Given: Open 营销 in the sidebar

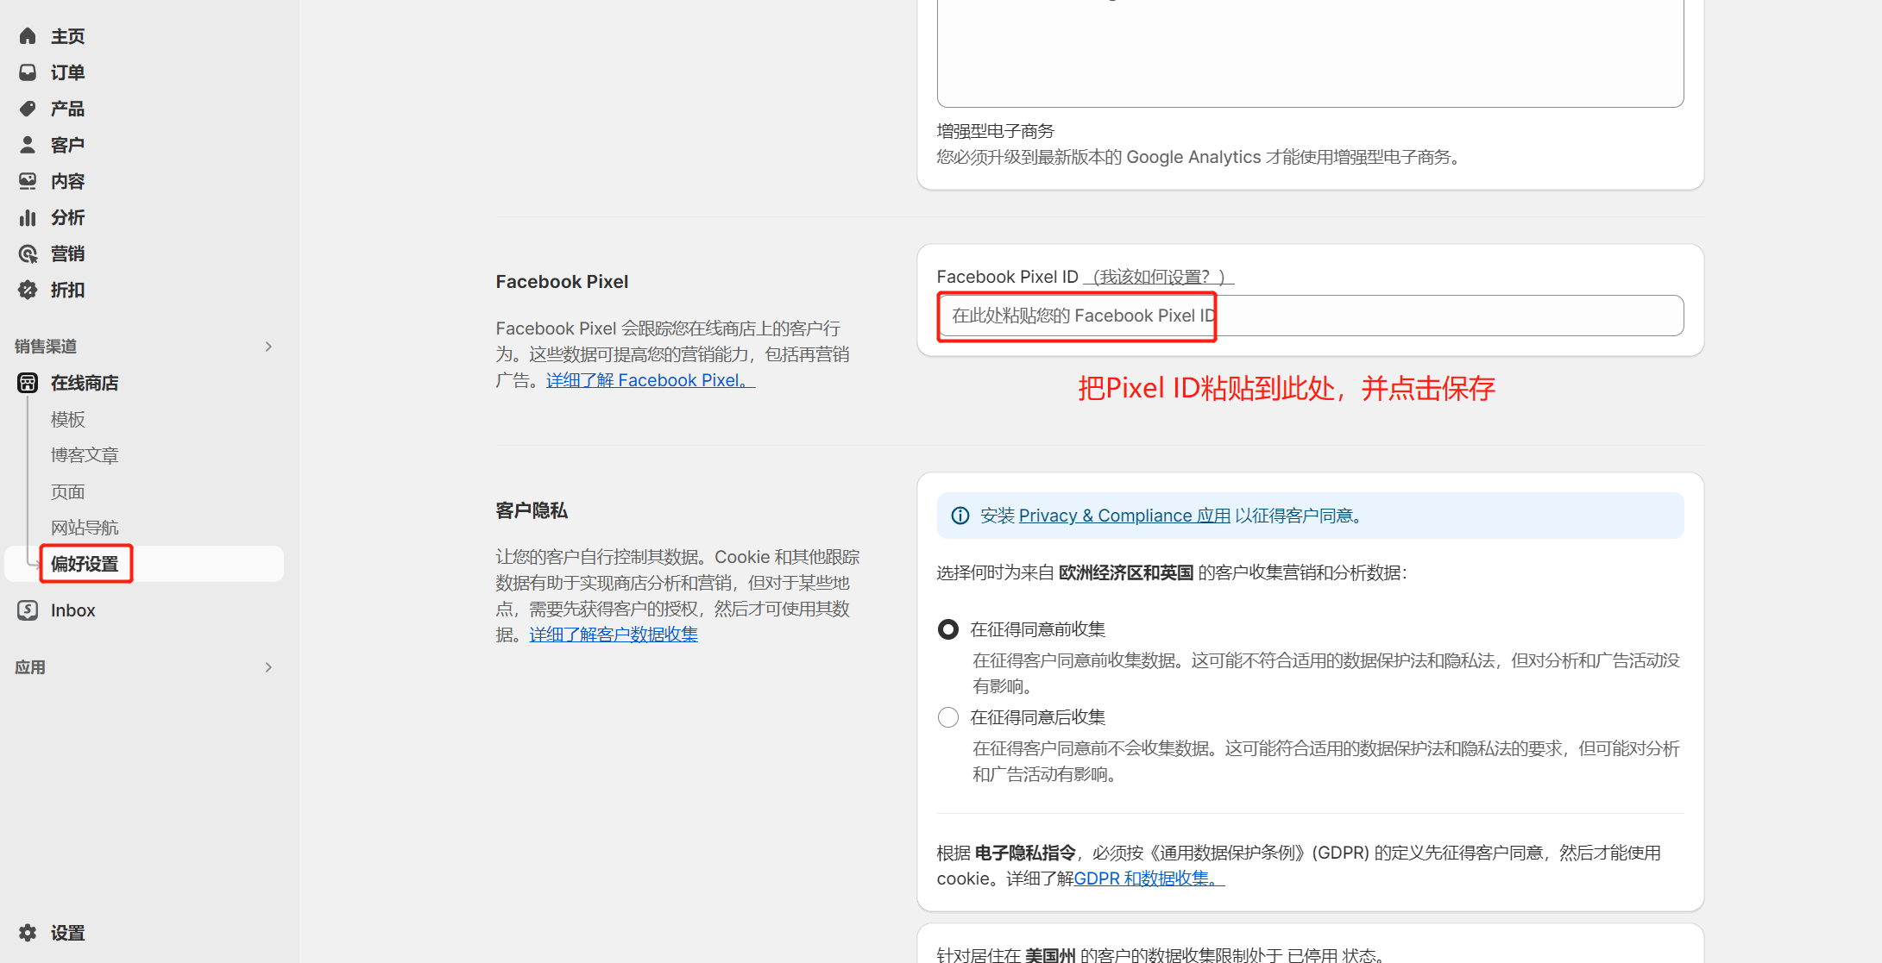Looking at the screenshot, I should tap(67, 253).
